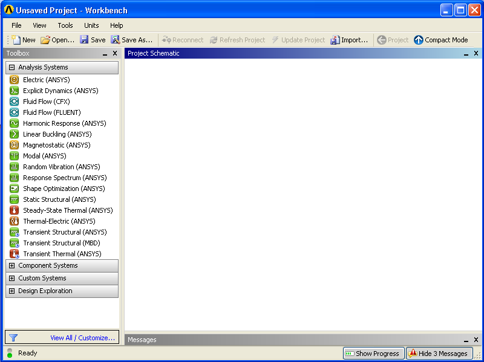Click the Modal (ANSYS) icon
The image size is (484, 362).
[x=14, y=156]
